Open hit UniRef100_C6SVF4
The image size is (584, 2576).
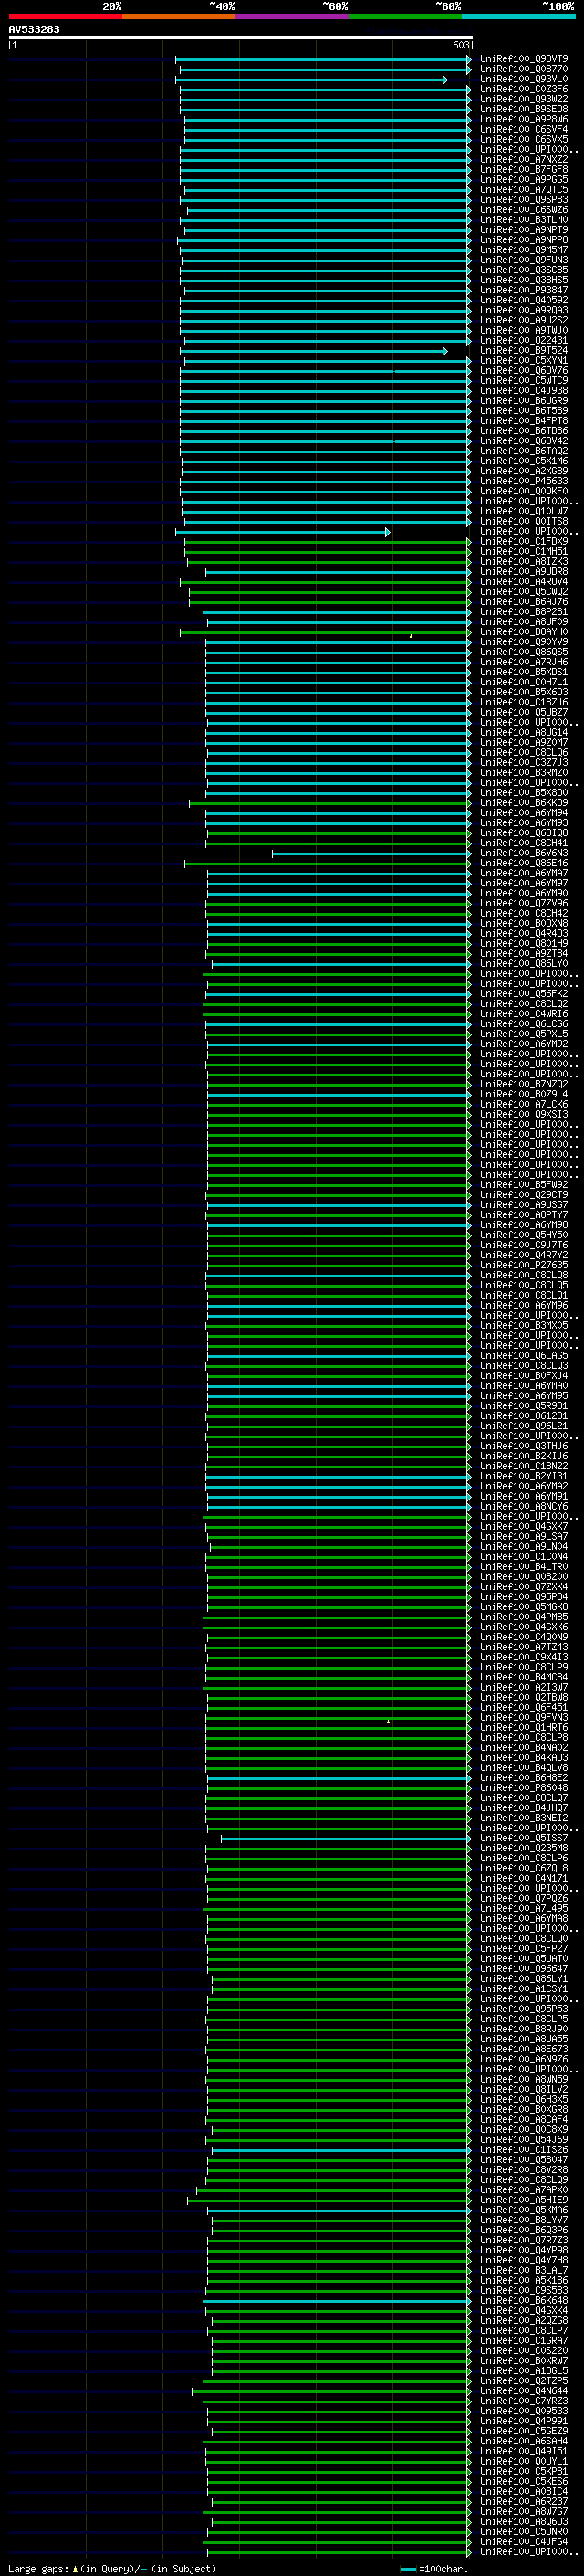(524, 129)
